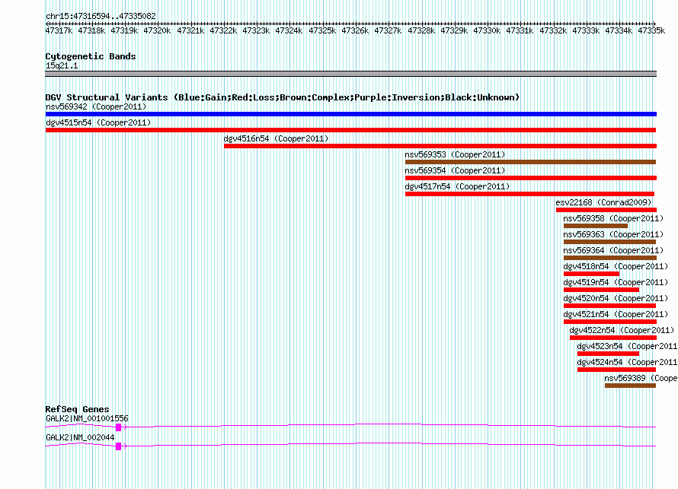Select the nsv569353 (Cooper2011) label
Image resolution: width=678 pixels, height=489 pixels.
coord(455,154)
